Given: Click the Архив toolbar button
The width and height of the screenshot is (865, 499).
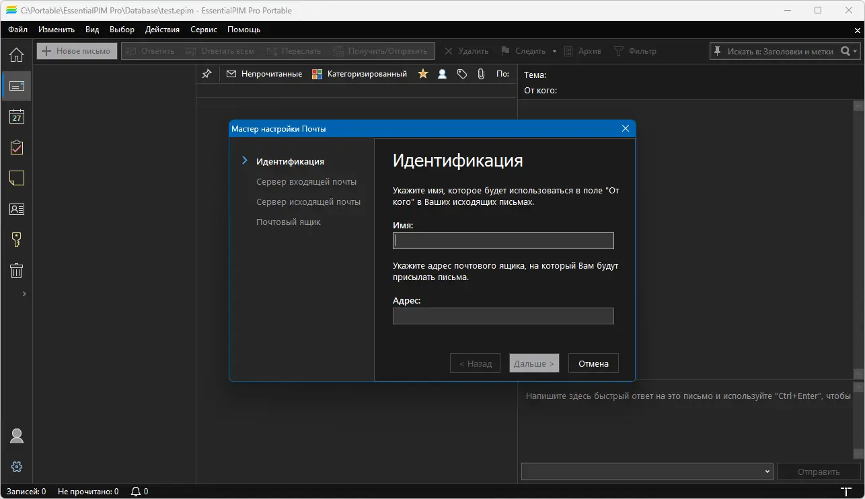Looking at the screenshot, I should tap(582, 51).
